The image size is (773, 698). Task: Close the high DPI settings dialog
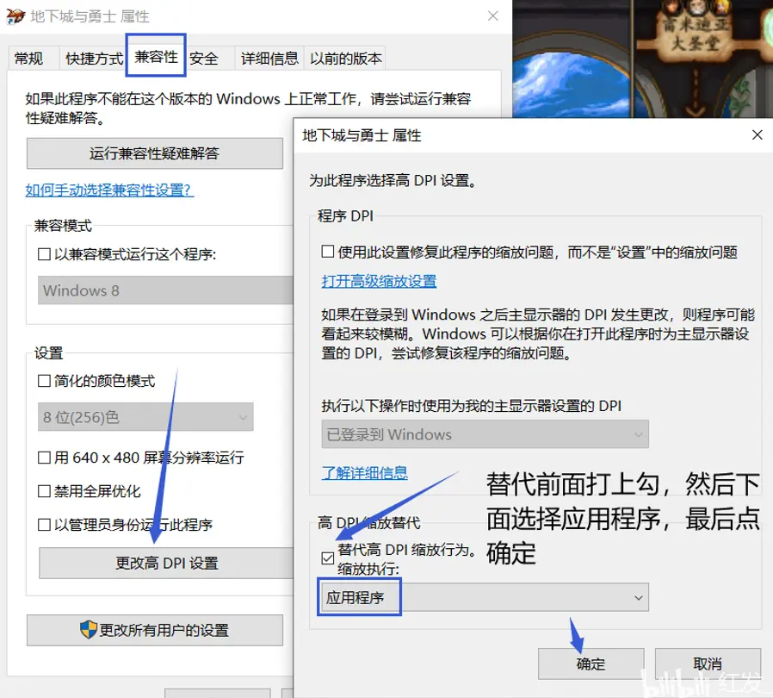pyautogui.click(x=758, y=134)
